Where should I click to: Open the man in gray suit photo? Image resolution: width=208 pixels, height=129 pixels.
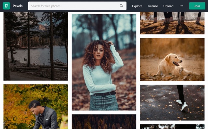[x=36, y=107]
